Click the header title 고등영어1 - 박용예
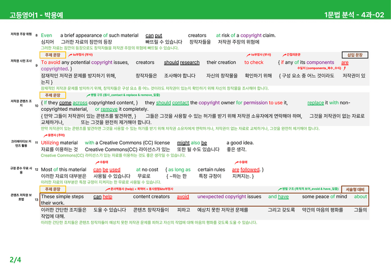 36,15
